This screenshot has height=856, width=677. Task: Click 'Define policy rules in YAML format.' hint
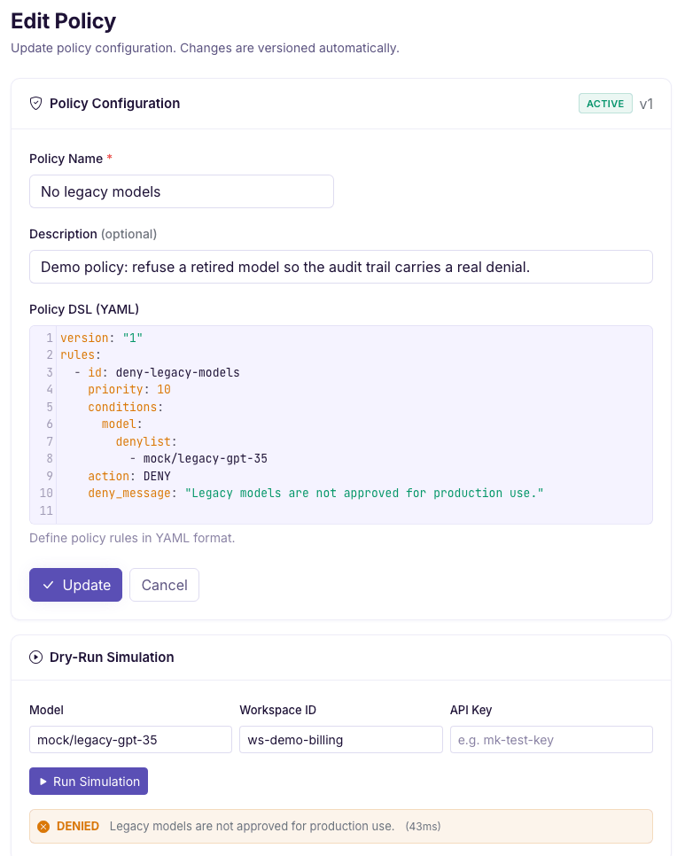132,538
